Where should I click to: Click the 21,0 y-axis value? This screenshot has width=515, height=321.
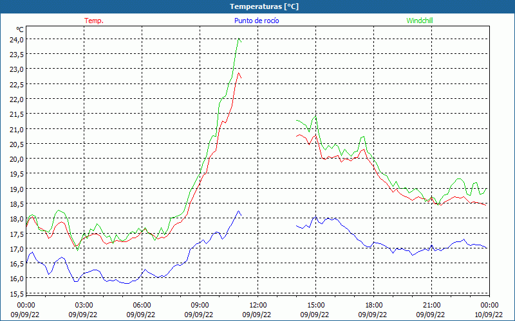tap(17, 130)
